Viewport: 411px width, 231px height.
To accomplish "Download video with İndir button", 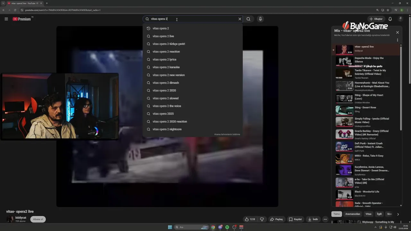I will (313, 219).
